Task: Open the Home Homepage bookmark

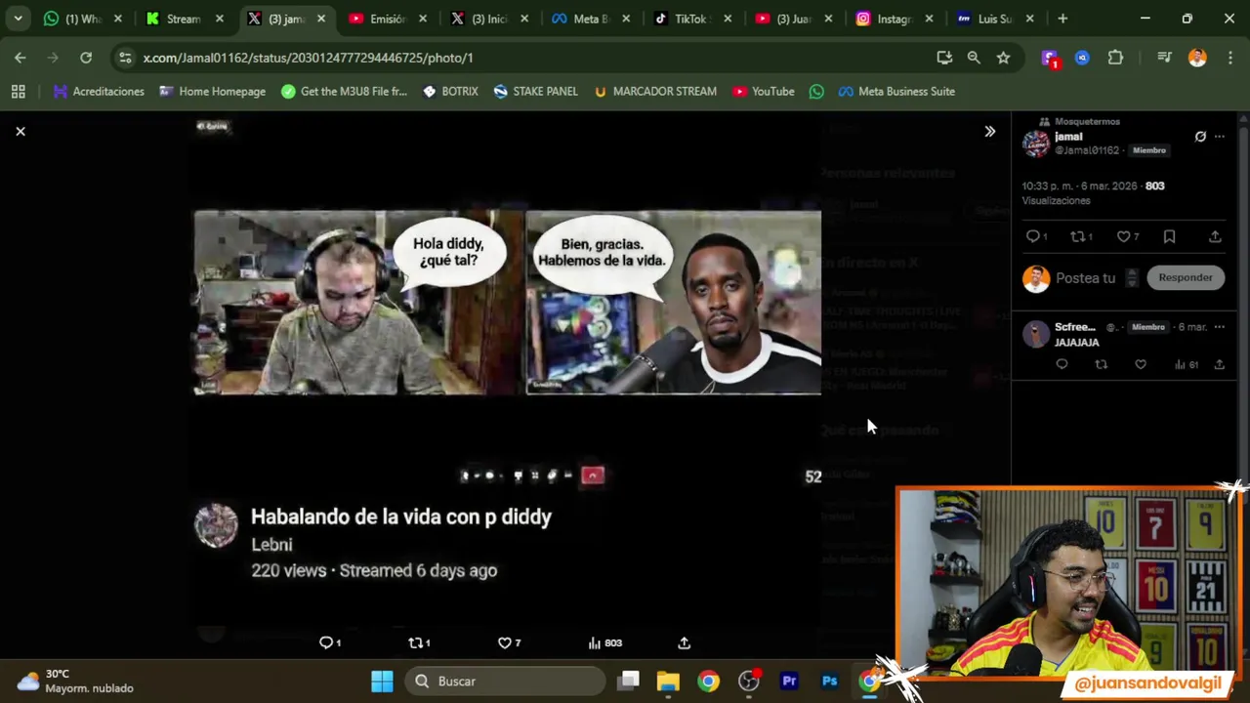Action: (212, 91)
